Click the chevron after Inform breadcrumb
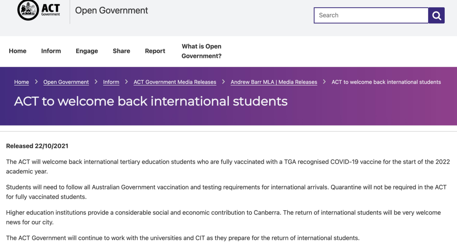Image resolution: width=457 pixels, height=247 pixels. 127,82
